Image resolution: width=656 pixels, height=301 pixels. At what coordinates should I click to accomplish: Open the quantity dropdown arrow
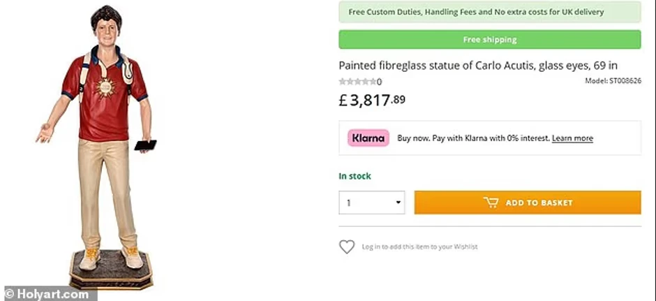[398, 203]
